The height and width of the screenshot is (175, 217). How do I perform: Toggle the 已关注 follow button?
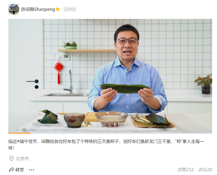[x=70, y=9]
